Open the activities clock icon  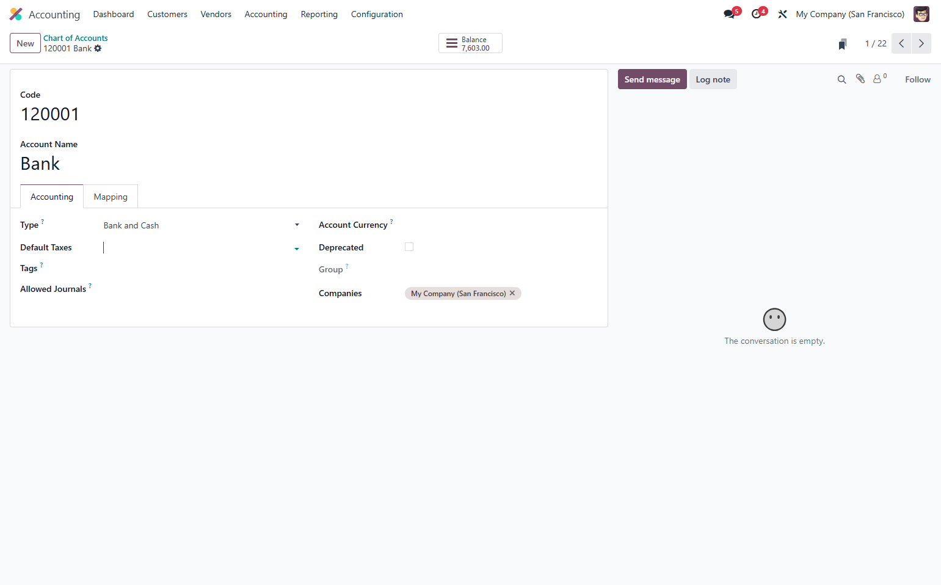[x=757, y=14]
